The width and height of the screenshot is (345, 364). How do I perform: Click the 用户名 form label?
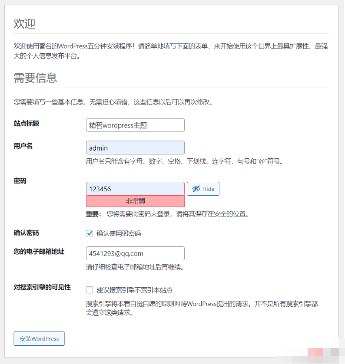pyautogui.click(x=23, y=146)
